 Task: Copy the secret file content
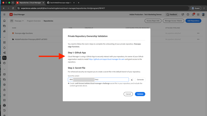(132, 80)
